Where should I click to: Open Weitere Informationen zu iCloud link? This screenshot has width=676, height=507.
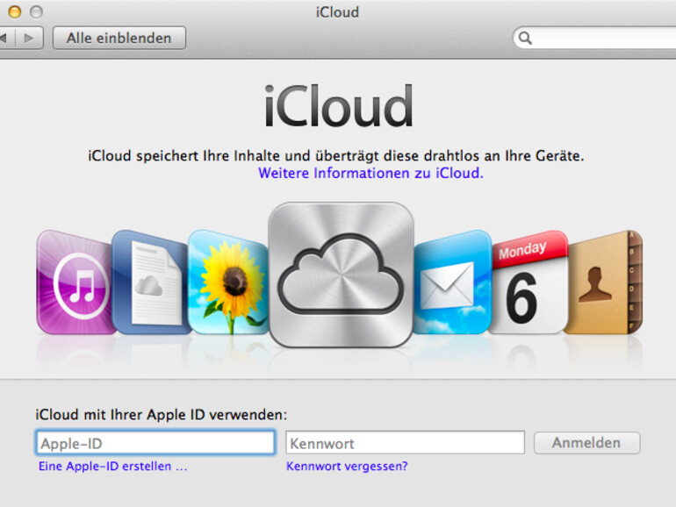(370, 173)
